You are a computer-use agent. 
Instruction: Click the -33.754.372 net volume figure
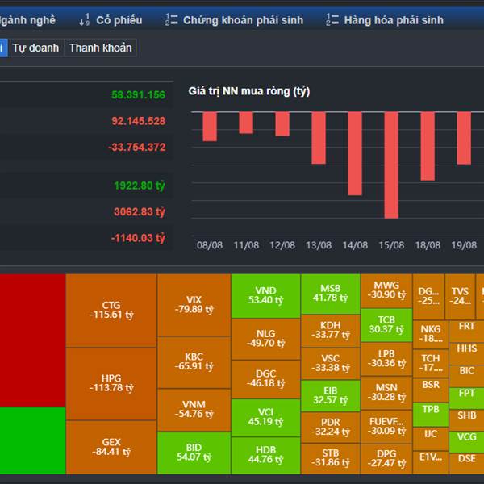137,147
